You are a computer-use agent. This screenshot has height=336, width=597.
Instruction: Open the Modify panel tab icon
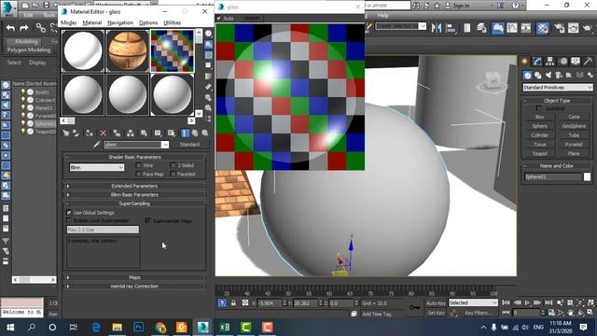(x=537, y=62)
